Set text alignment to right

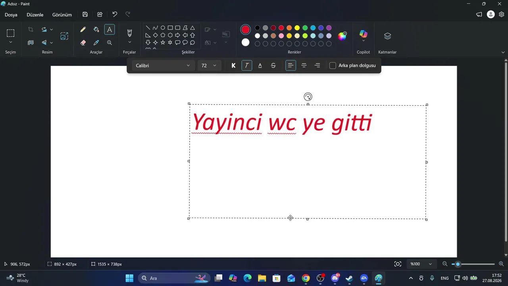[x=317, y=66]
